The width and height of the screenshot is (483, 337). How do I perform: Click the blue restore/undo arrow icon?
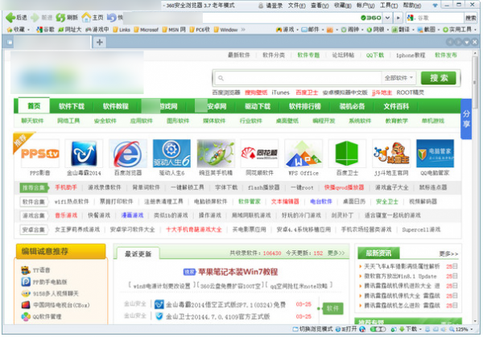[x=112, y=18]
